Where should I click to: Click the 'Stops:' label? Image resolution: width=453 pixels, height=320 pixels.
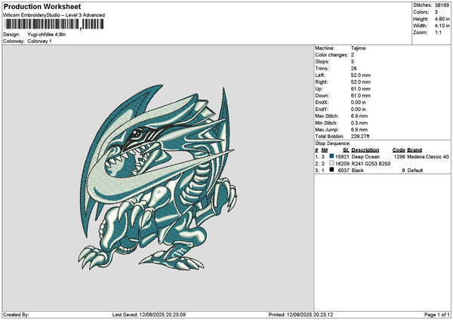tap(322, 62)
